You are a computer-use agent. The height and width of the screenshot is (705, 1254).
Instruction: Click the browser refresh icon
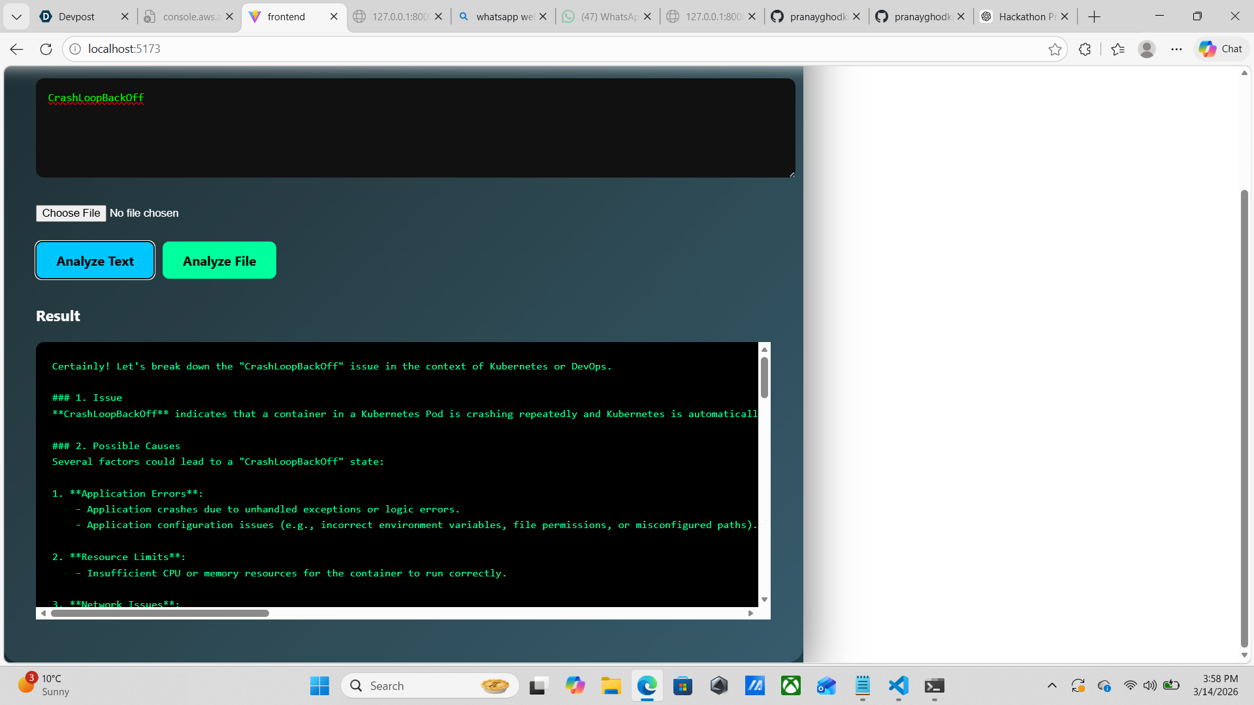coord(46,49)
